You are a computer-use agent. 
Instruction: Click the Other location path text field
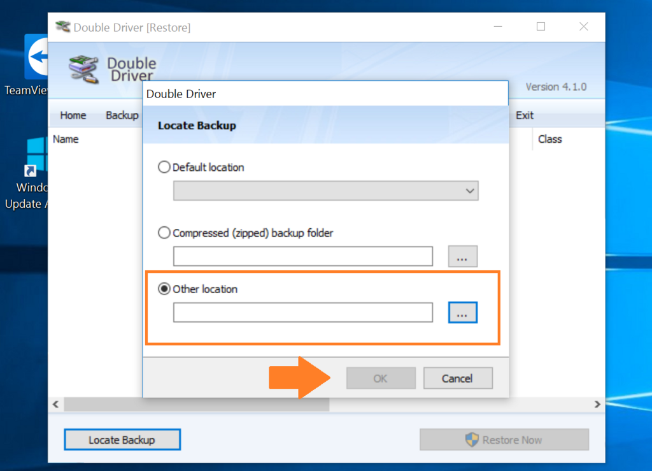tap(302, 312)
